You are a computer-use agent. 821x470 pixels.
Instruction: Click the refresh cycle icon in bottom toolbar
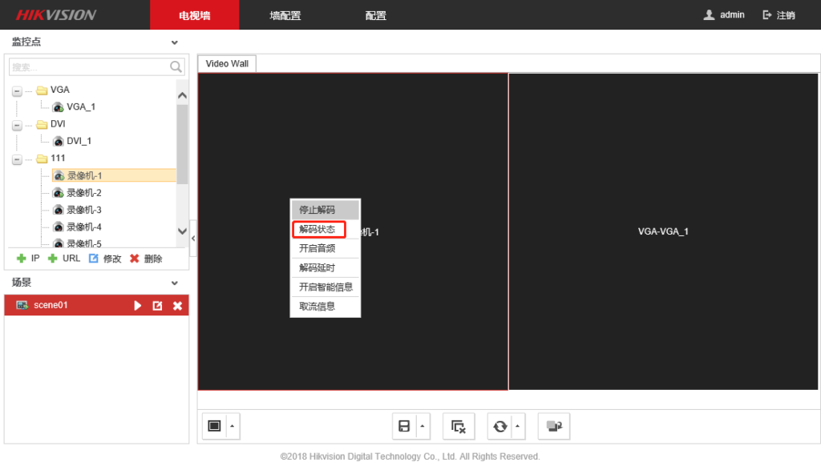500,426
